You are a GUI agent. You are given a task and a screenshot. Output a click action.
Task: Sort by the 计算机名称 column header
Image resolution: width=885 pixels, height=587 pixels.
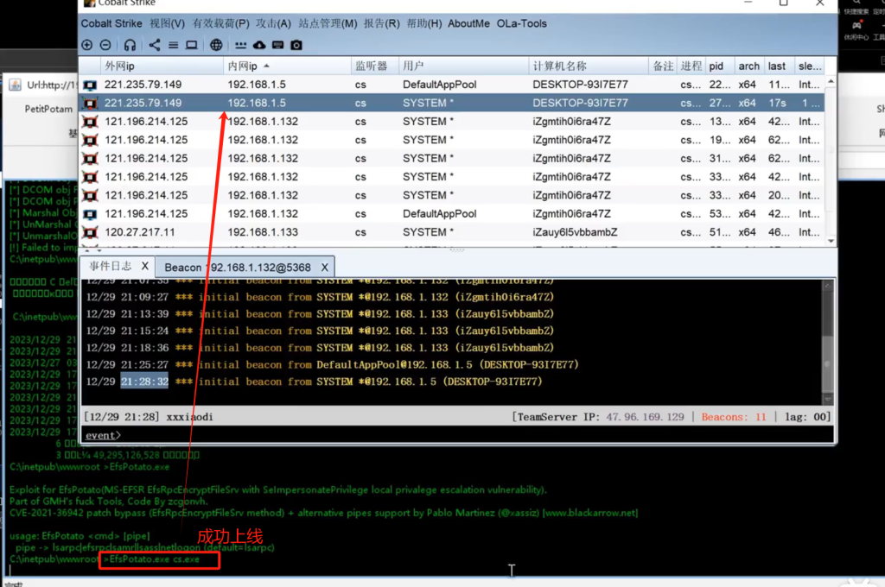tap(588, 66)
